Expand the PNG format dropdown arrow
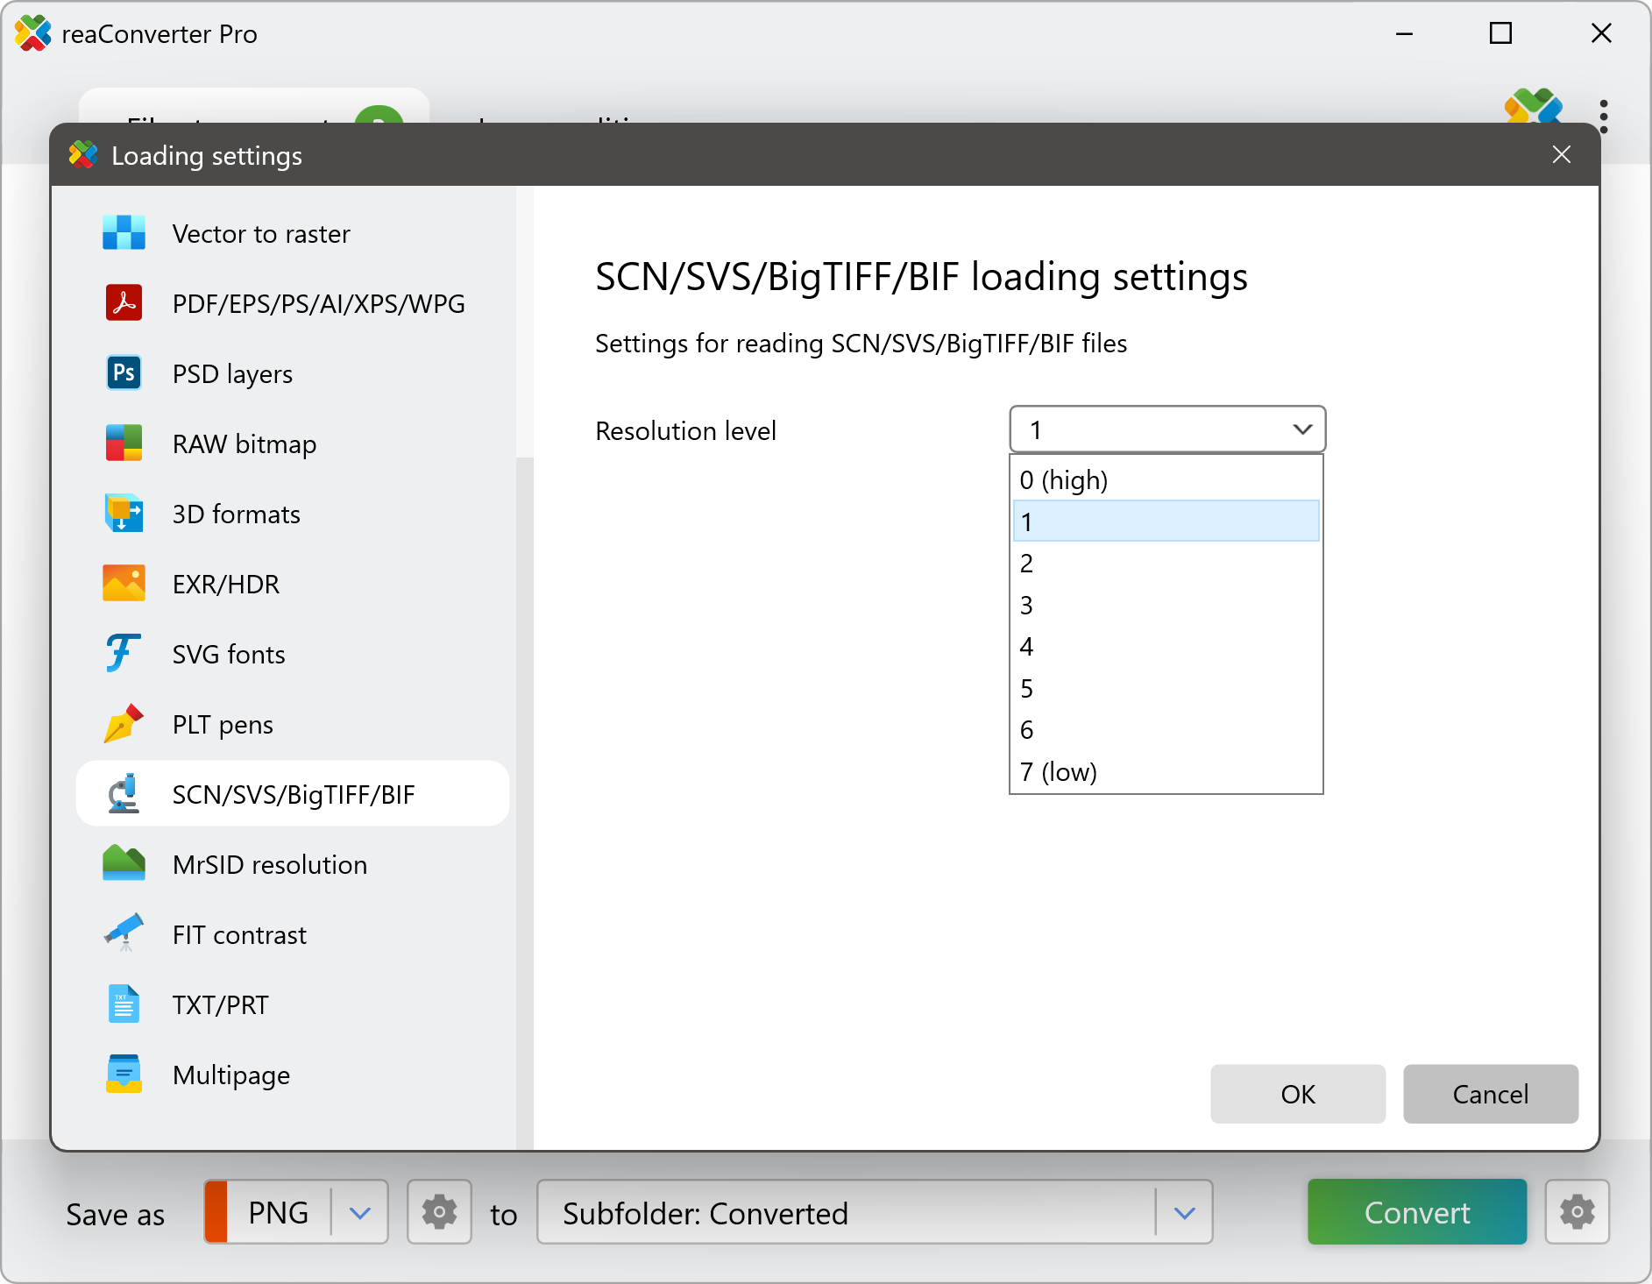 (x=360, y=1212)
